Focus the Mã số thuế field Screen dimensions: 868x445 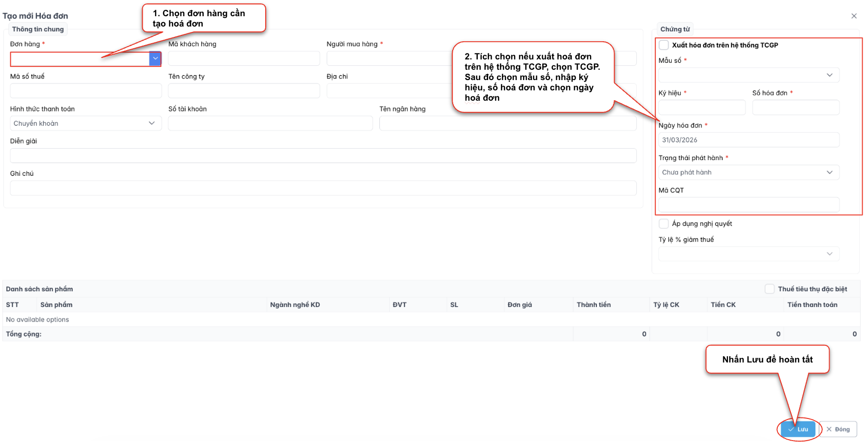click(86, 91)
